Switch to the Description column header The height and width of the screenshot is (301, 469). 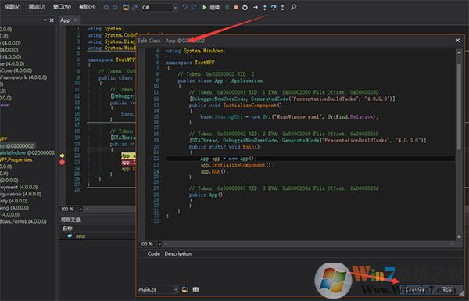[178, 254]
